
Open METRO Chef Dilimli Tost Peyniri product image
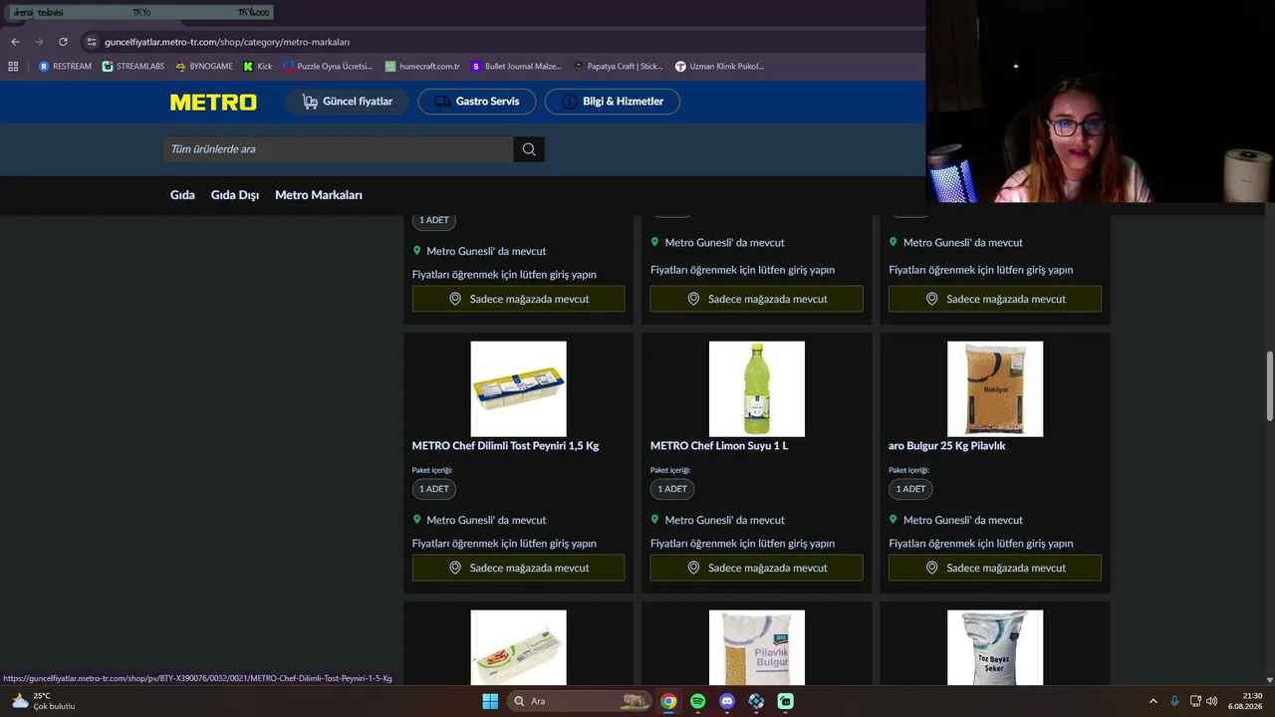click(x=518, y=388)
